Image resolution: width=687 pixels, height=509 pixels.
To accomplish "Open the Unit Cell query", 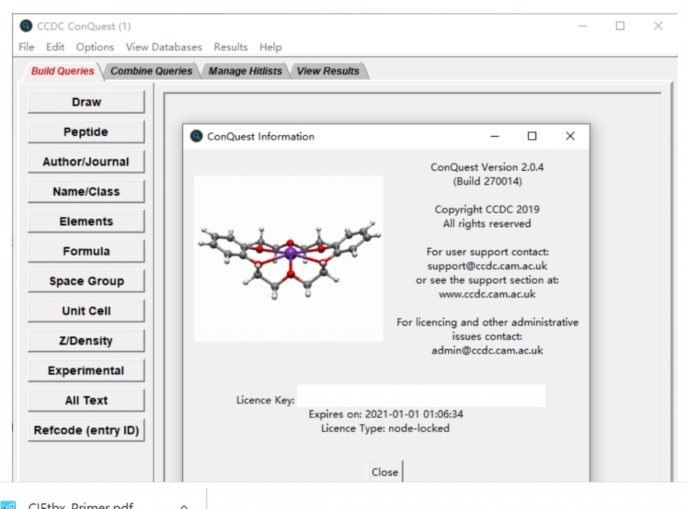I will [87, 311].
